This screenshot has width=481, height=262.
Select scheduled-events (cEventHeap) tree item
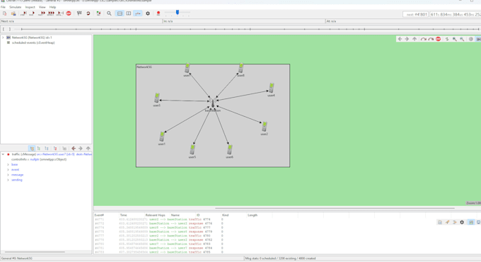[x=33, y=42]
